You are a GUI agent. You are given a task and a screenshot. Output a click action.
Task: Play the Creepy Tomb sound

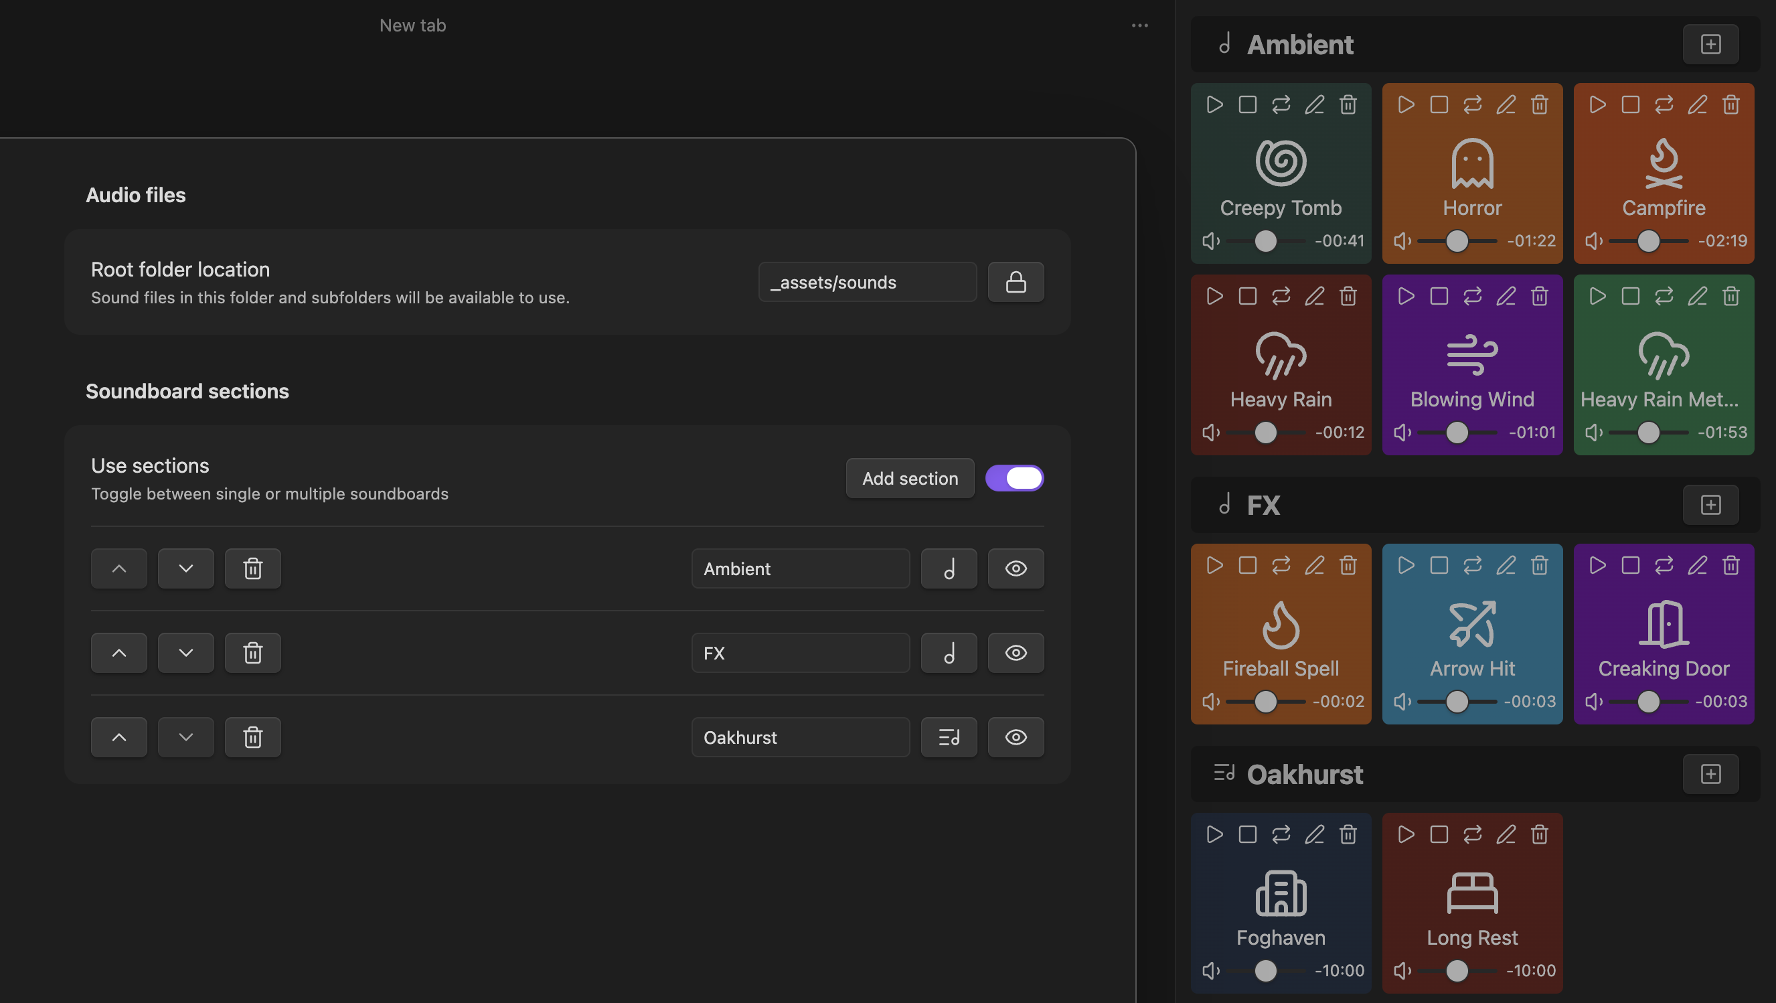click(1214, 104)
